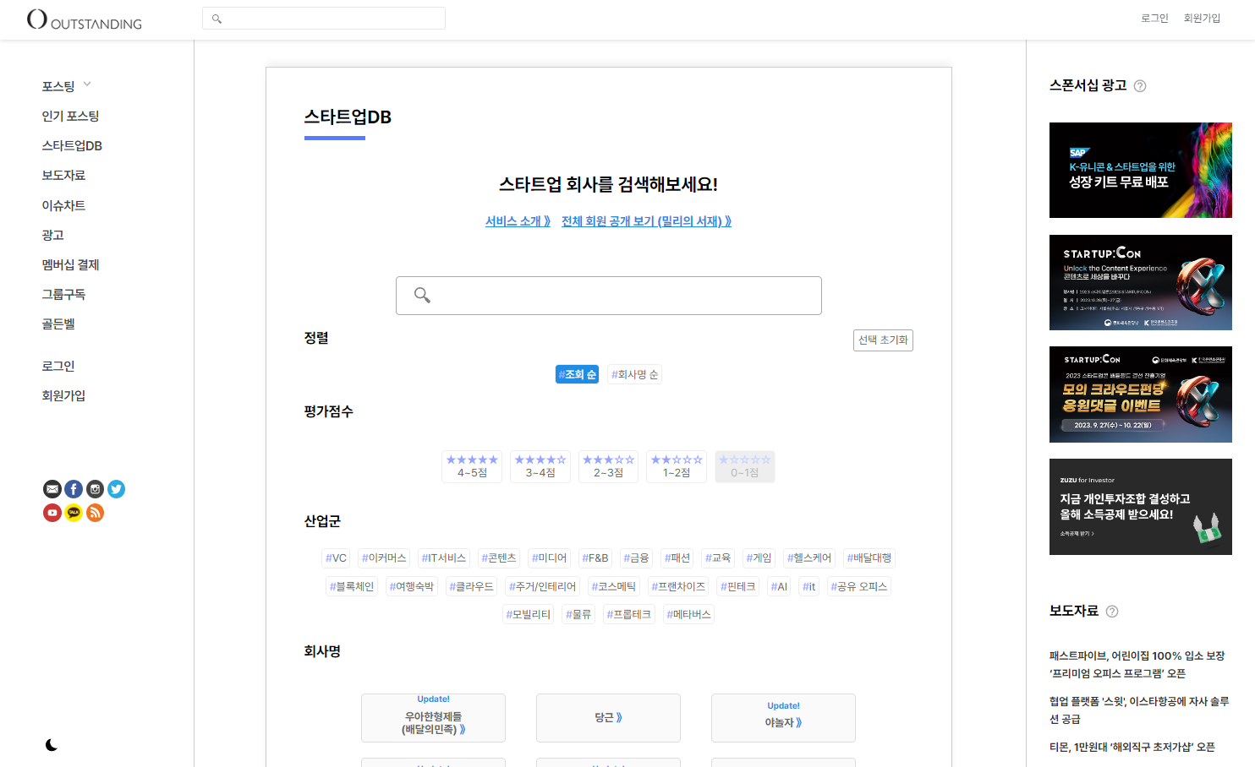Toggle the #IT서비스 industry tag
This screenshot has height=767, width=1255.
click(444, 558)
